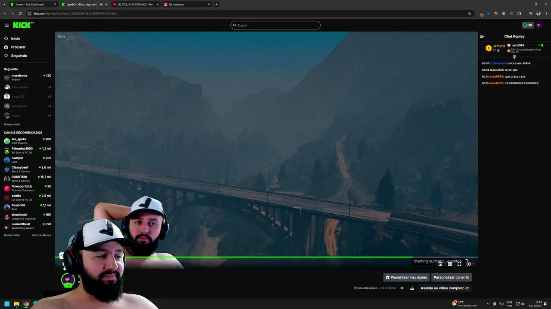
Task: Switch to Stream - Kick Dashboard tab
Action: 33,4
